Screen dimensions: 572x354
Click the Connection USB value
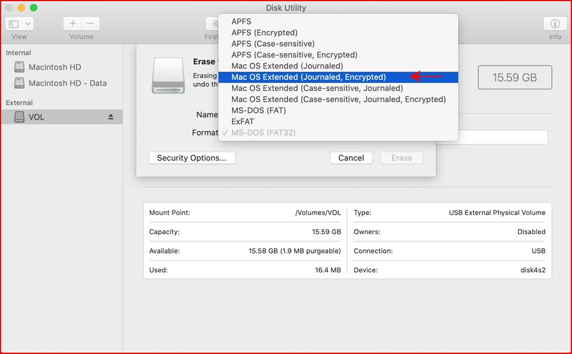[x=539, y=251]
